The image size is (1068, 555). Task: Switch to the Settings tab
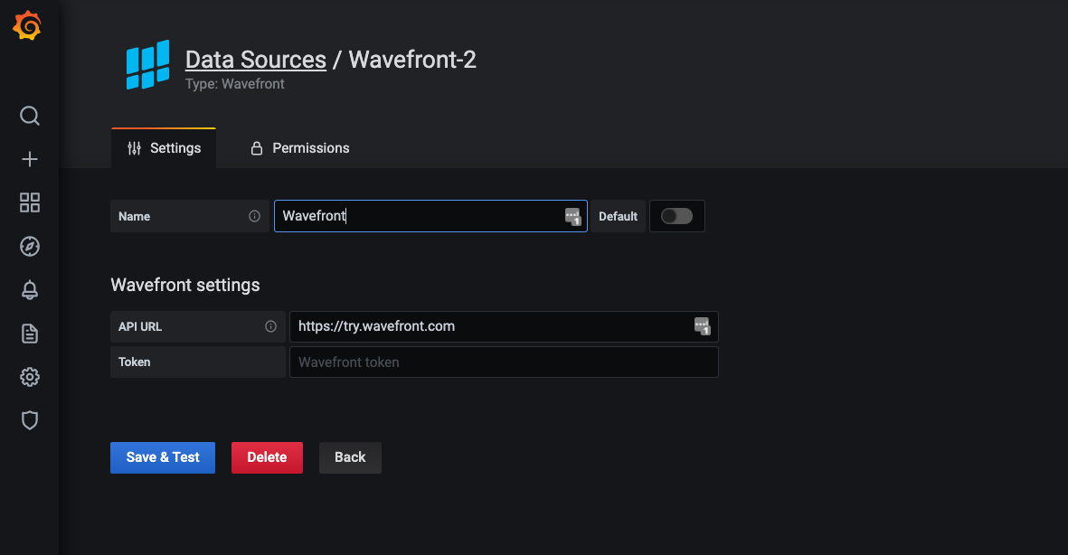(x=164, y=147)
